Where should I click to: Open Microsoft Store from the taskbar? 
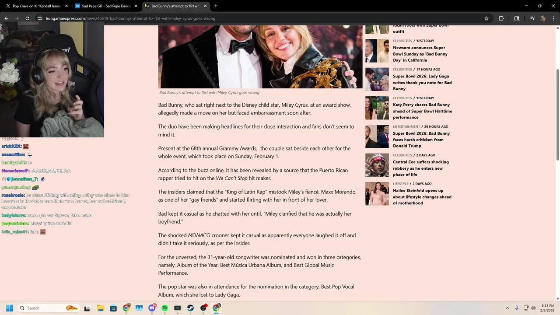pos(113,308)
